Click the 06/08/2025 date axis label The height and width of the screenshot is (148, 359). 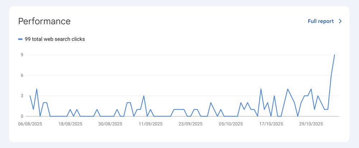(x=30, y=124)
